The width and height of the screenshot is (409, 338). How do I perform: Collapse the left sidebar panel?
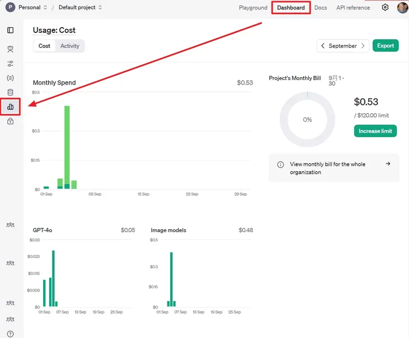click(x=11, y=30)
